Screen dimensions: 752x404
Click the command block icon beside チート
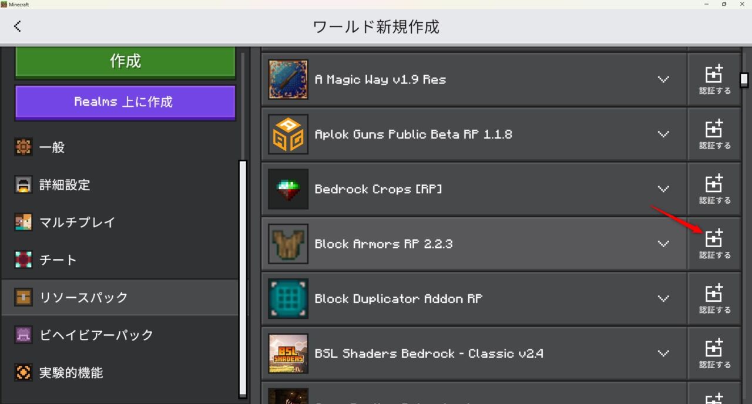coord(23,260)
